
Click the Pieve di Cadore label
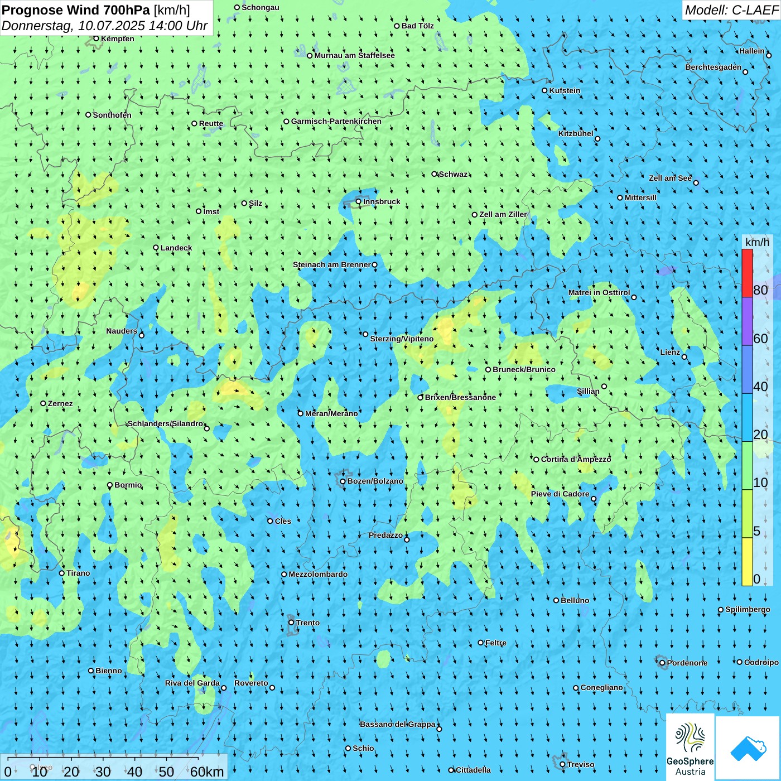[x=560, y=494]
